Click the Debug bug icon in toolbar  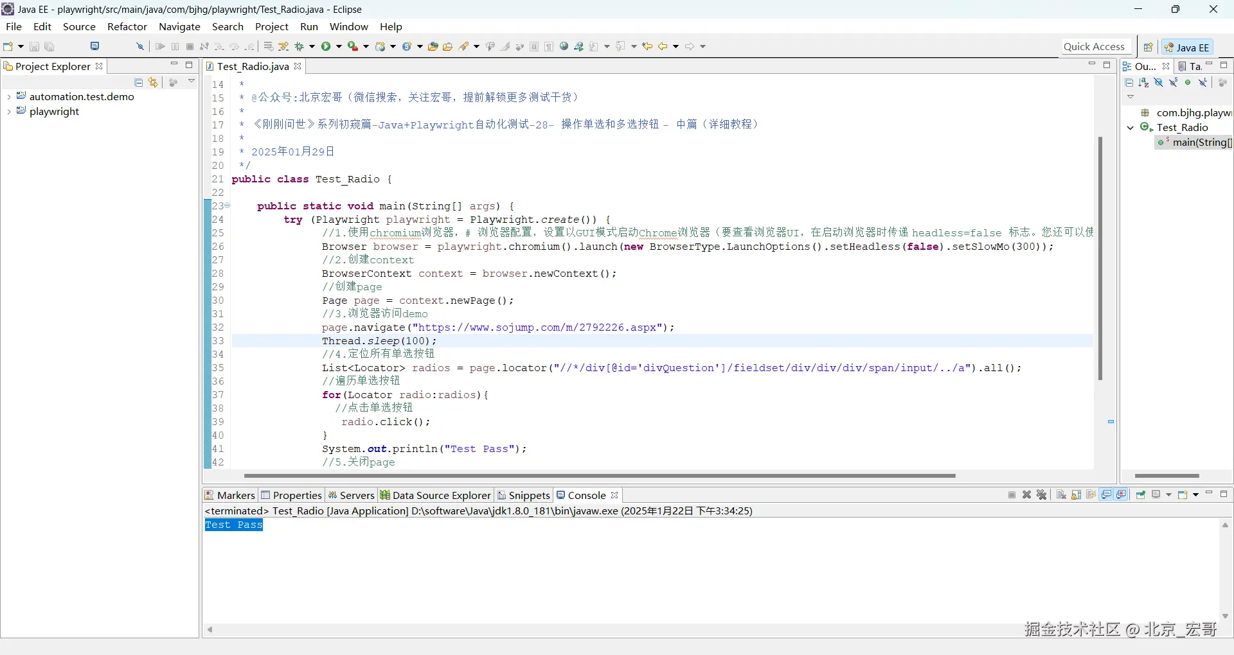(299, 46)
